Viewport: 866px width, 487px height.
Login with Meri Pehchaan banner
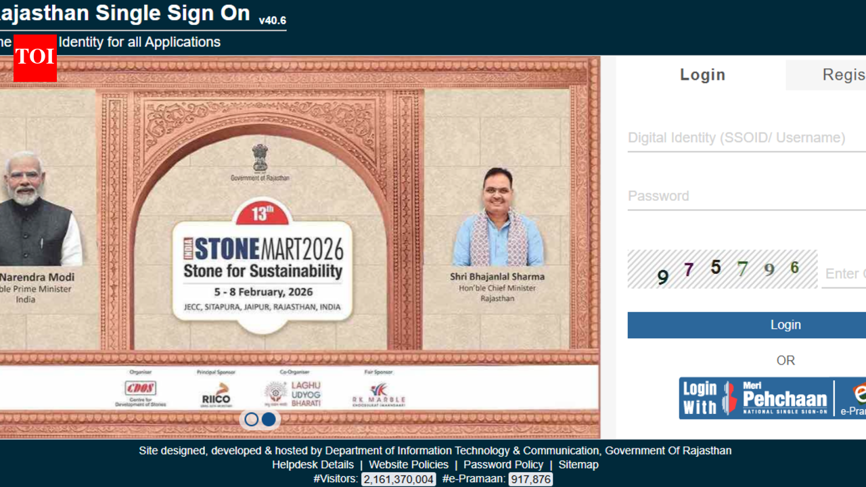pos(773,398)
